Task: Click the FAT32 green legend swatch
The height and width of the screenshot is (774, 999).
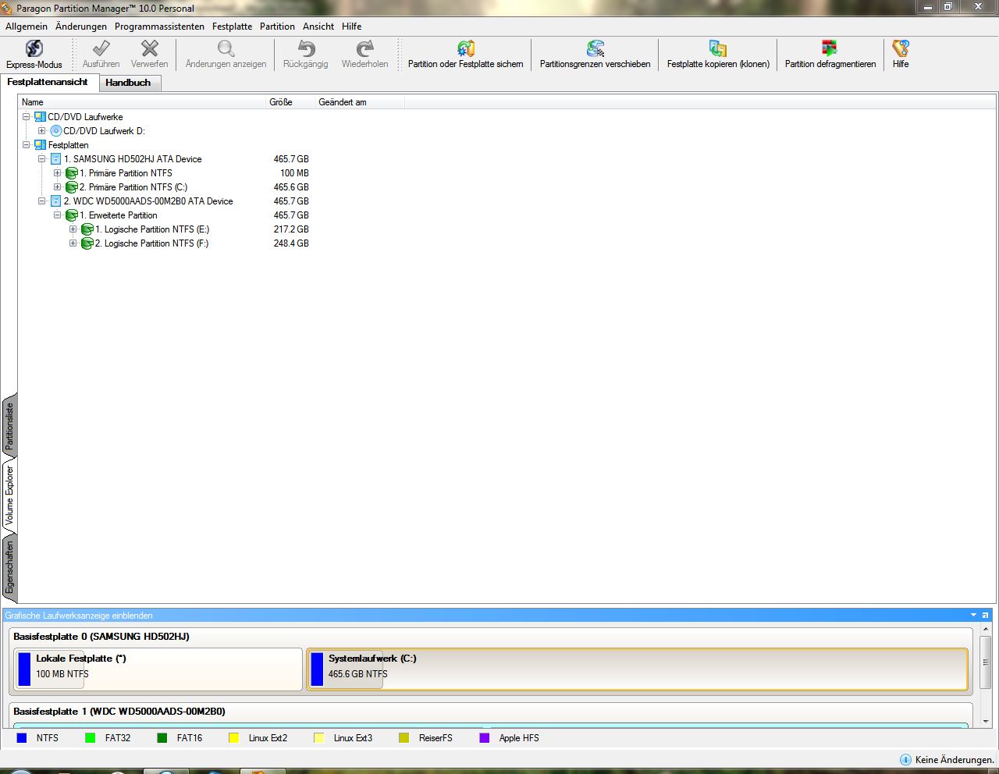Action: [x=91, y=738]
